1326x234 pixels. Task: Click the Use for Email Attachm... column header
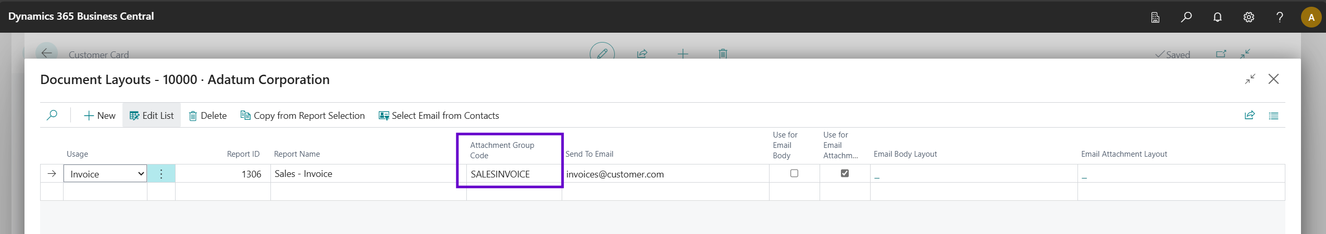pyautogui.click(x=840, y=145)
